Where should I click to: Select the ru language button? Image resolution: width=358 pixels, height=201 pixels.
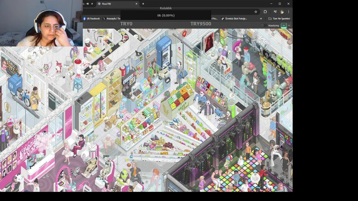289,25
